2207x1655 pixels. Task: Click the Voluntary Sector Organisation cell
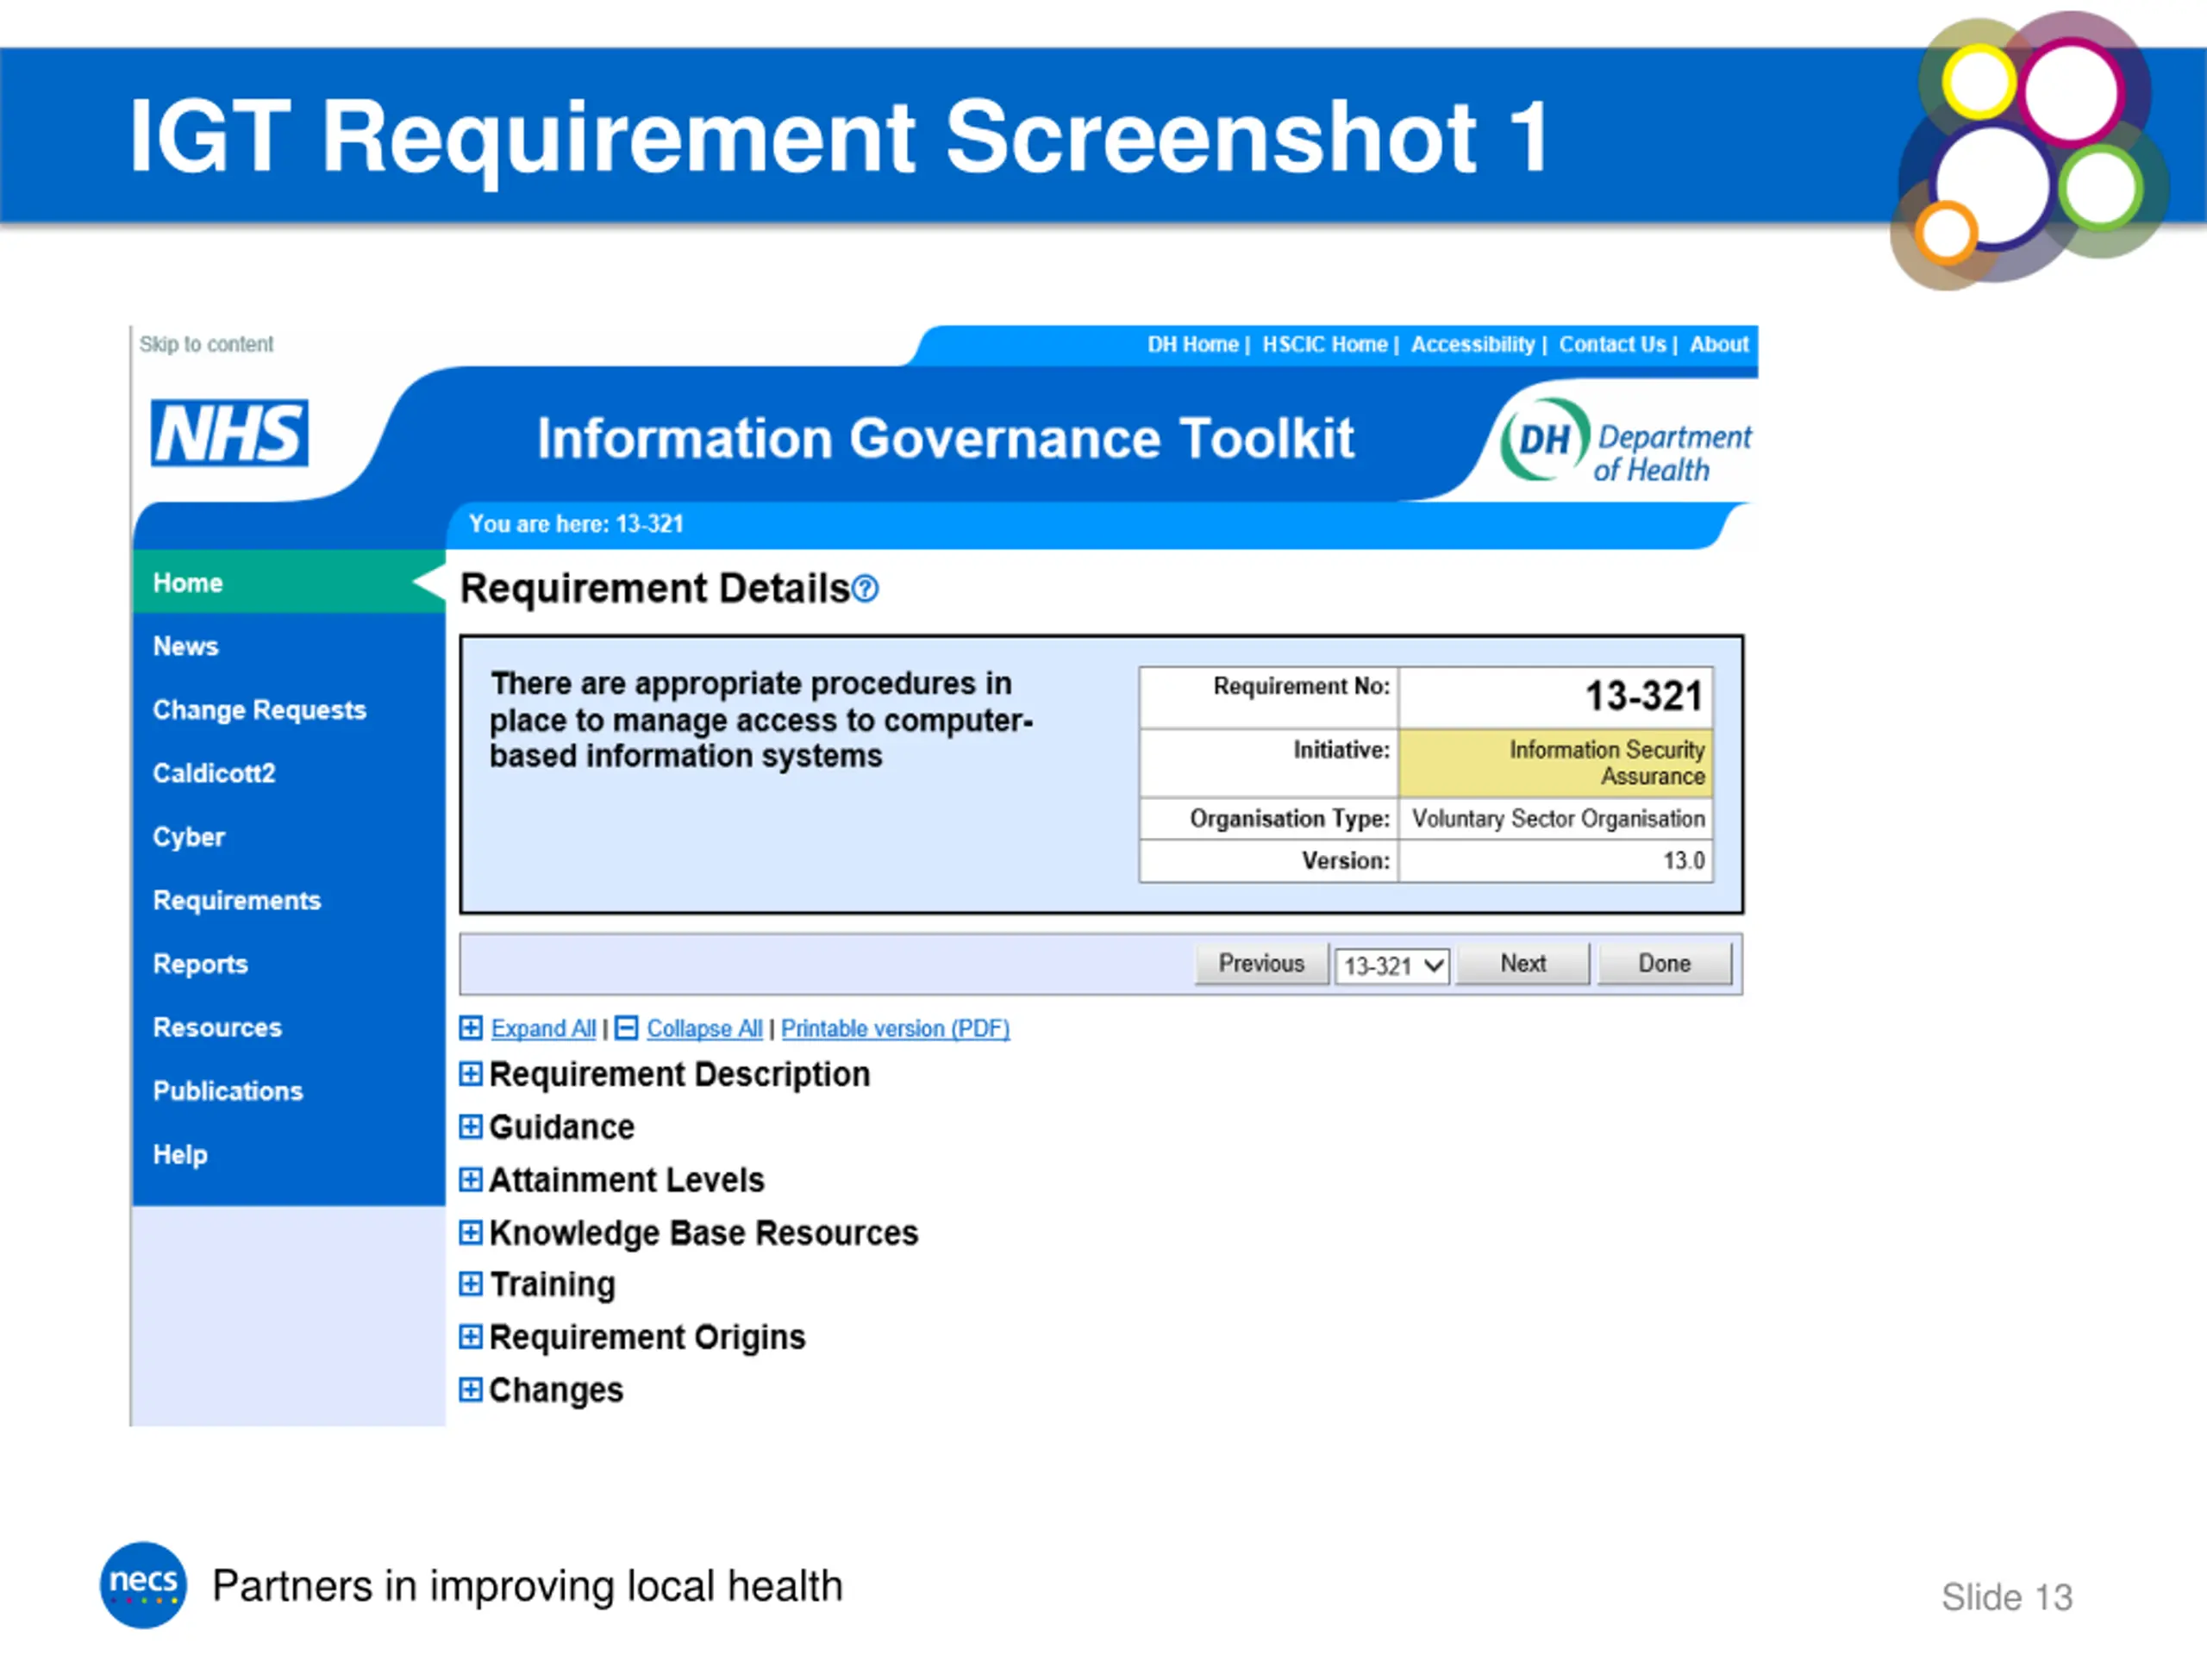pos(1555,819)
